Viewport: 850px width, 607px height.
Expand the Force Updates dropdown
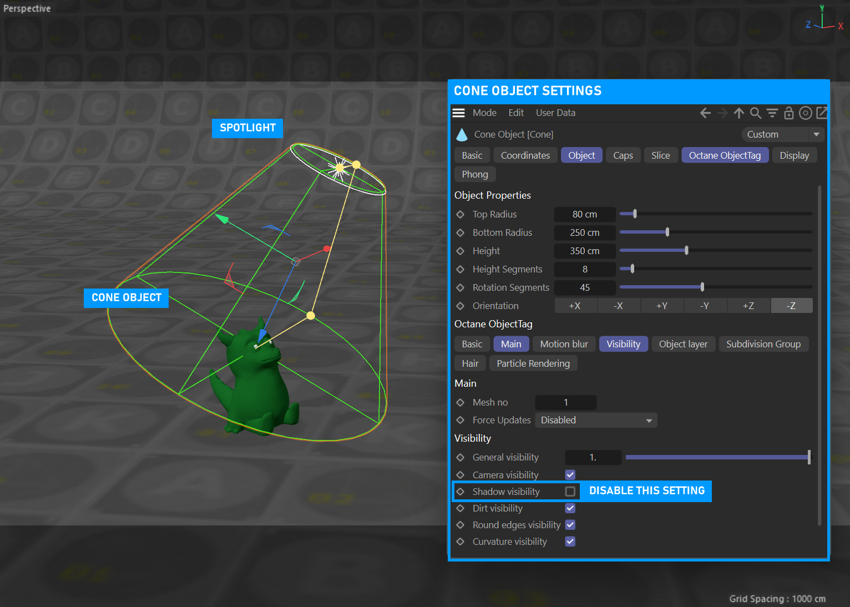tap(596, 420)
